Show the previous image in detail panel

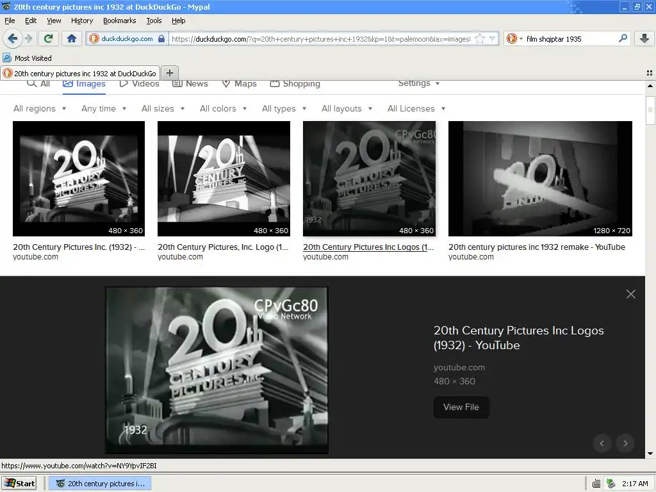(602, 443)
